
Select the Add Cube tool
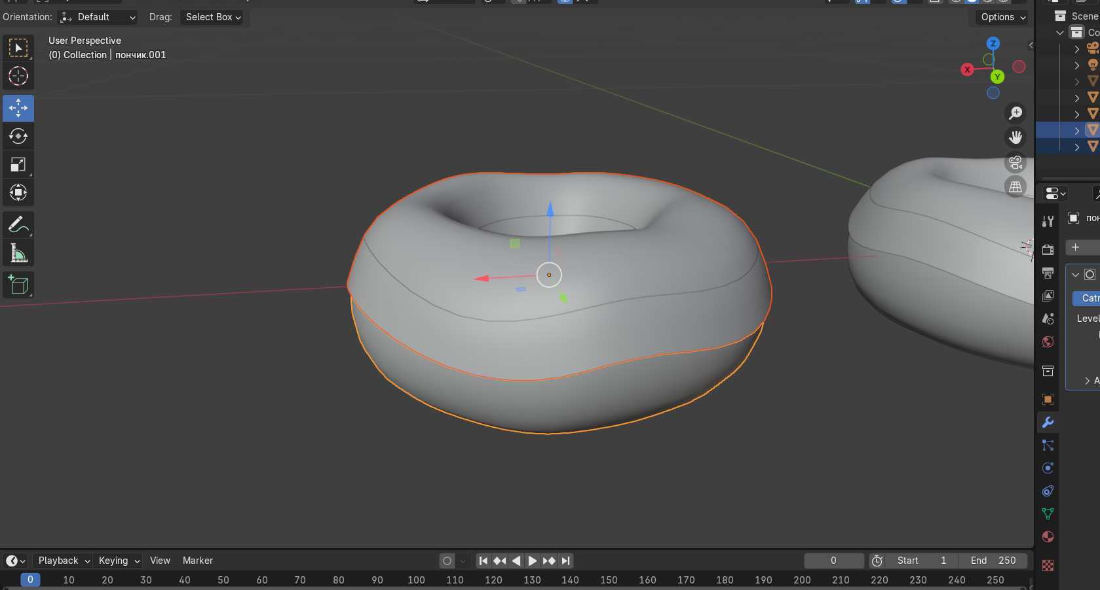click(x=18, y=285)
